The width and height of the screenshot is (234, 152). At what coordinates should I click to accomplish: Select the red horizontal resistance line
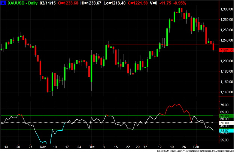click(x=162, y=45)
